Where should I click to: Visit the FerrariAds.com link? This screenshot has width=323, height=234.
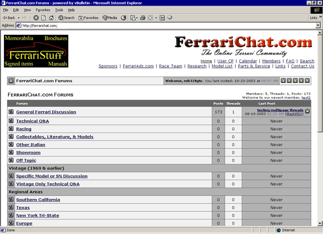tap(138, 66)
